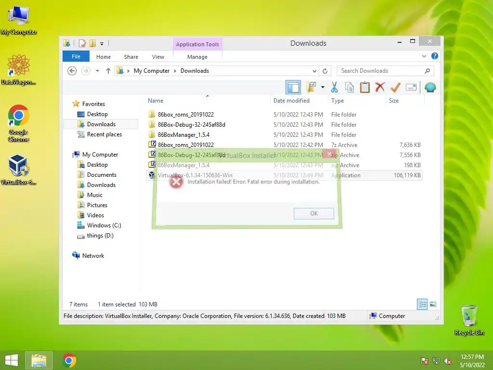Open the folder options dropdown arrow

coord(323,87)
